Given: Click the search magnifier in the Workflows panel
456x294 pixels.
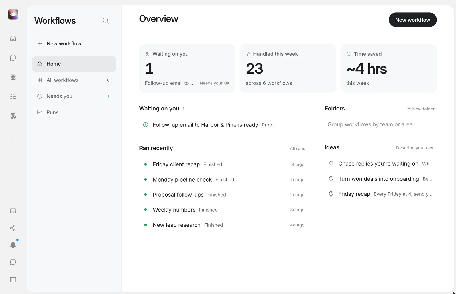Looking at the screenshot, I should click(x=106, y=20).
